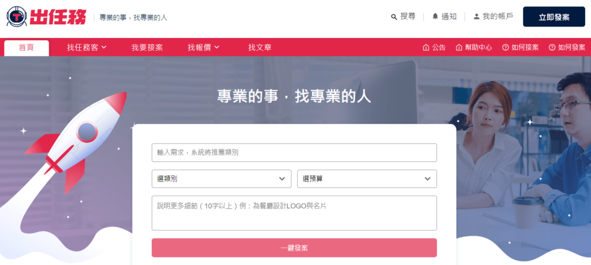The image size is (591, 265).
Task: Click the 幫助中心 house icon
Action: tap(459, 47)
